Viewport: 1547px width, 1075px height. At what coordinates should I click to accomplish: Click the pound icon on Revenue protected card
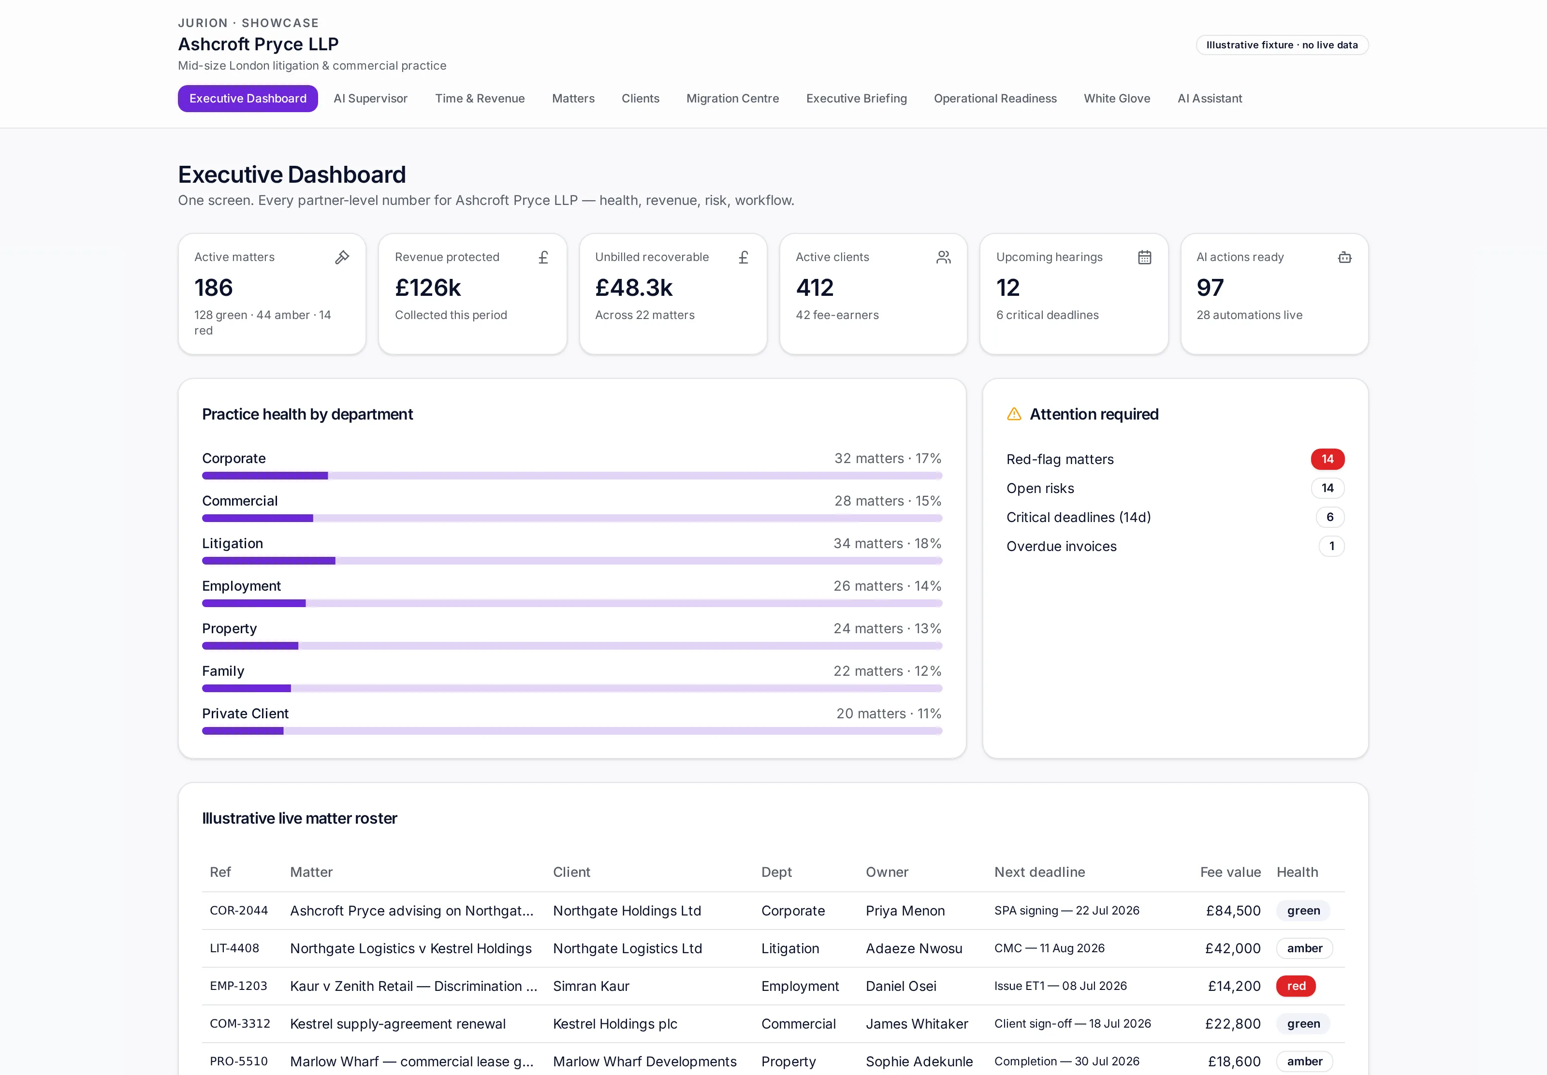click(543, 257)
